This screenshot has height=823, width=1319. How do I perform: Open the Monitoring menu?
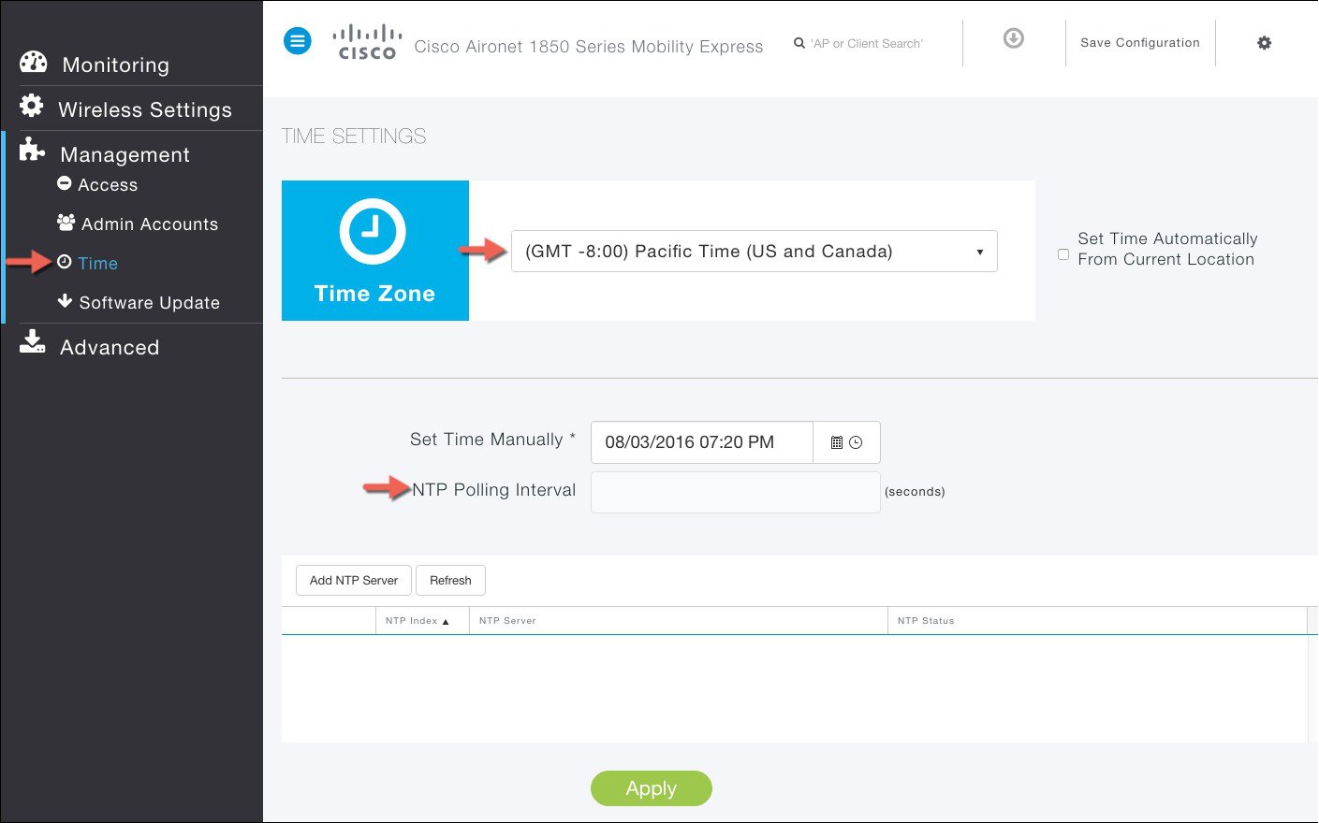115,65
